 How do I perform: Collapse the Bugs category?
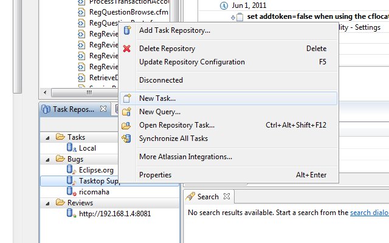pyautogui.click(x=47, y=160)
